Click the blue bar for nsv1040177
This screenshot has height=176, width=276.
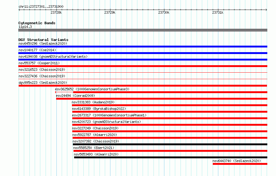(x=143, y=53)
